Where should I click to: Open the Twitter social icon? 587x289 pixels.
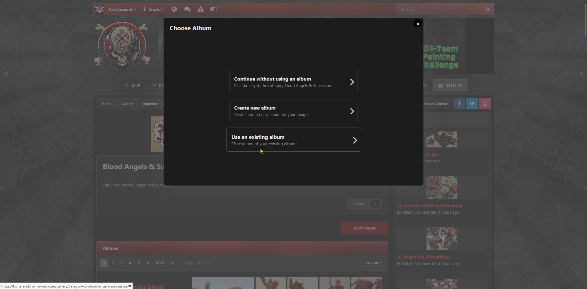(472, 104)
